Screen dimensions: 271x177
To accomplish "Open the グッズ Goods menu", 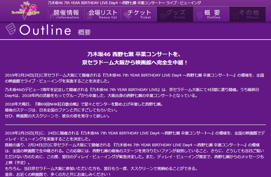I will pos(175,14).
